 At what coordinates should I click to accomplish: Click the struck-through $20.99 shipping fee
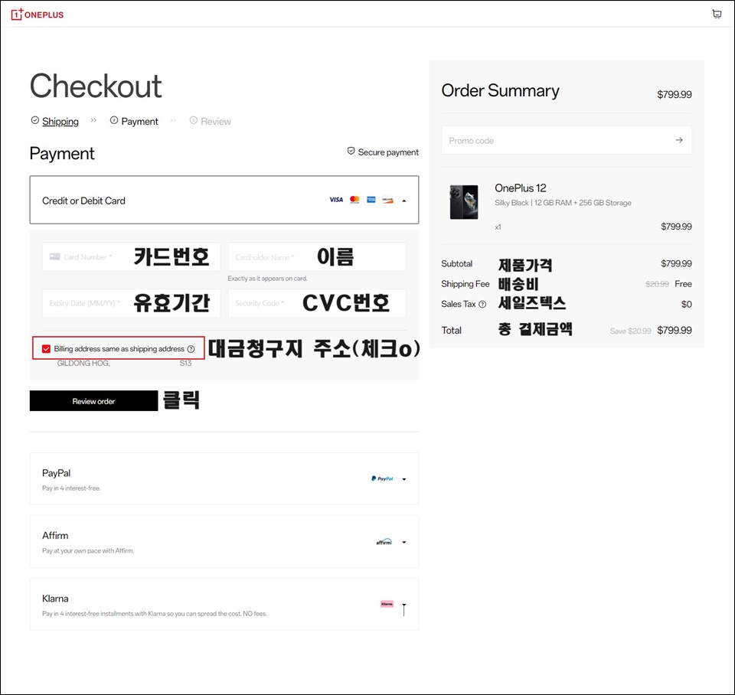pyautogui.click(x=657, y=284)
